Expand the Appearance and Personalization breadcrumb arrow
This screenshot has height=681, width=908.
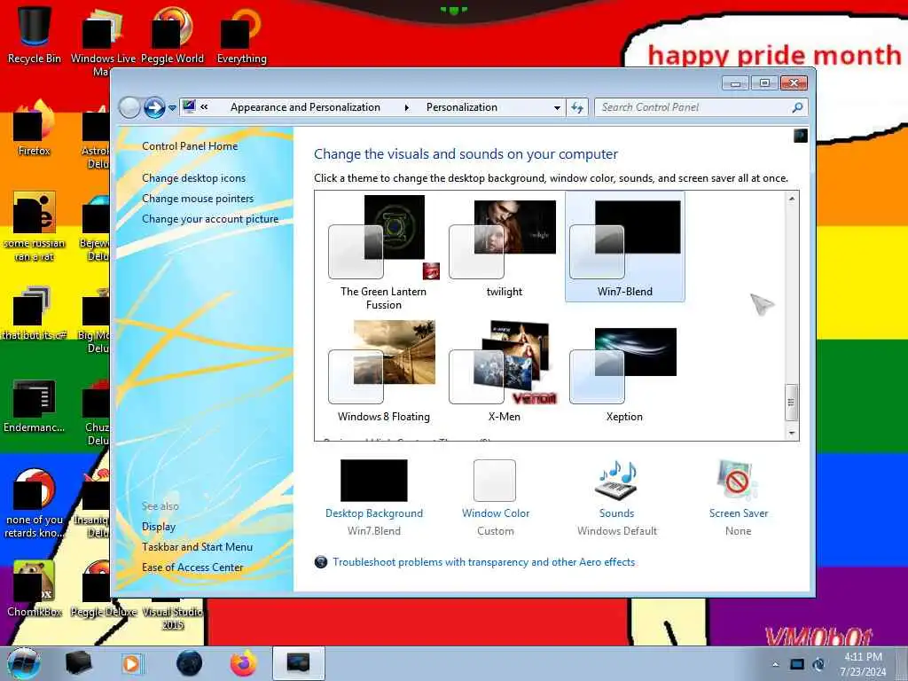[406, 107]
